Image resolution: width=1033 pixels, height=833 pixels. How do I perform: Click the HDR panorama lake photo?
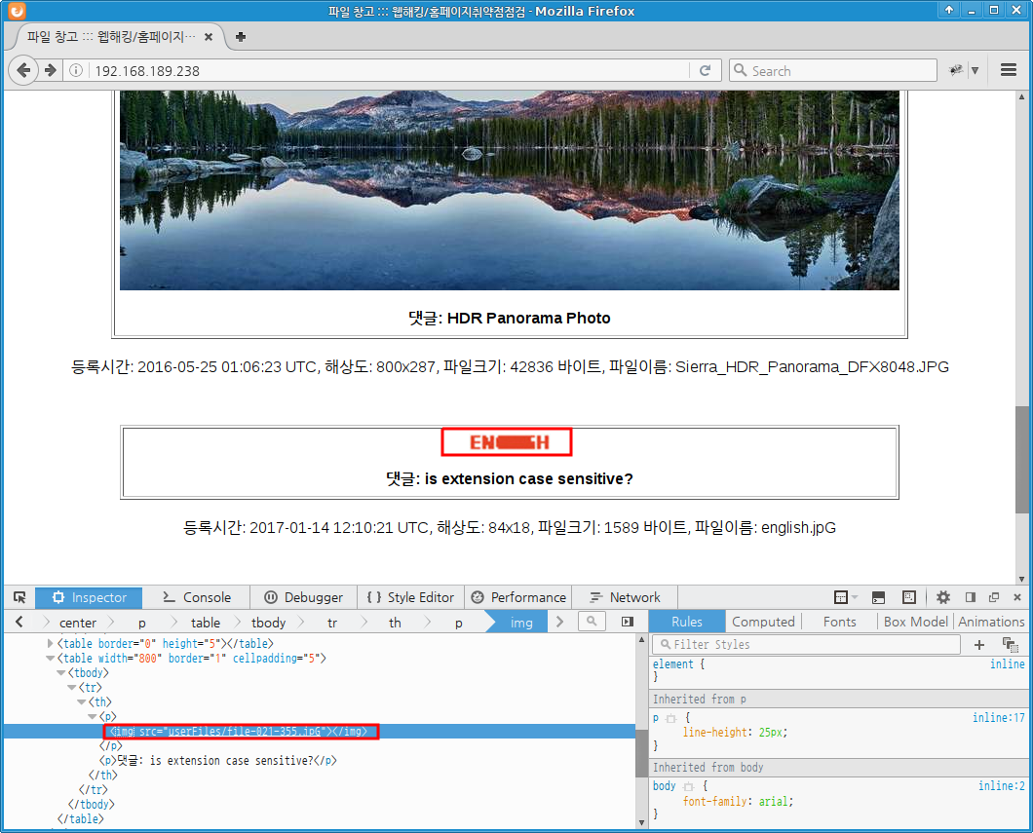[x=510, y=190]
